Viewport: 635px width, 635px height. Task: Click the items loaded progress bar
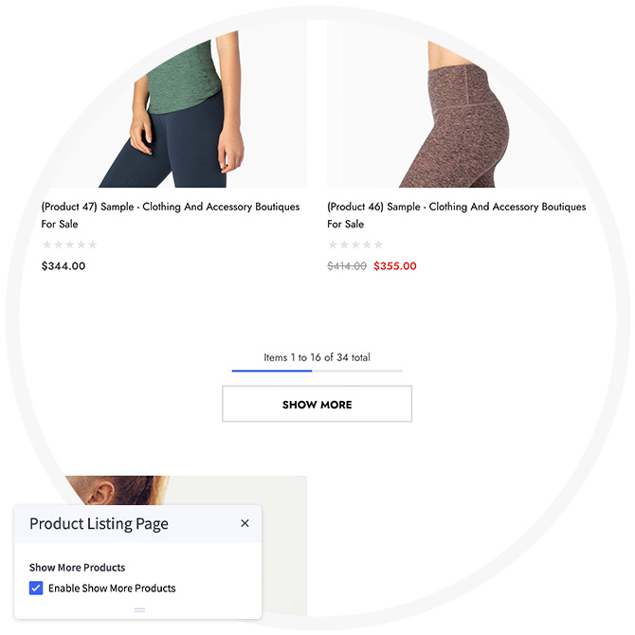pos(317,371)
